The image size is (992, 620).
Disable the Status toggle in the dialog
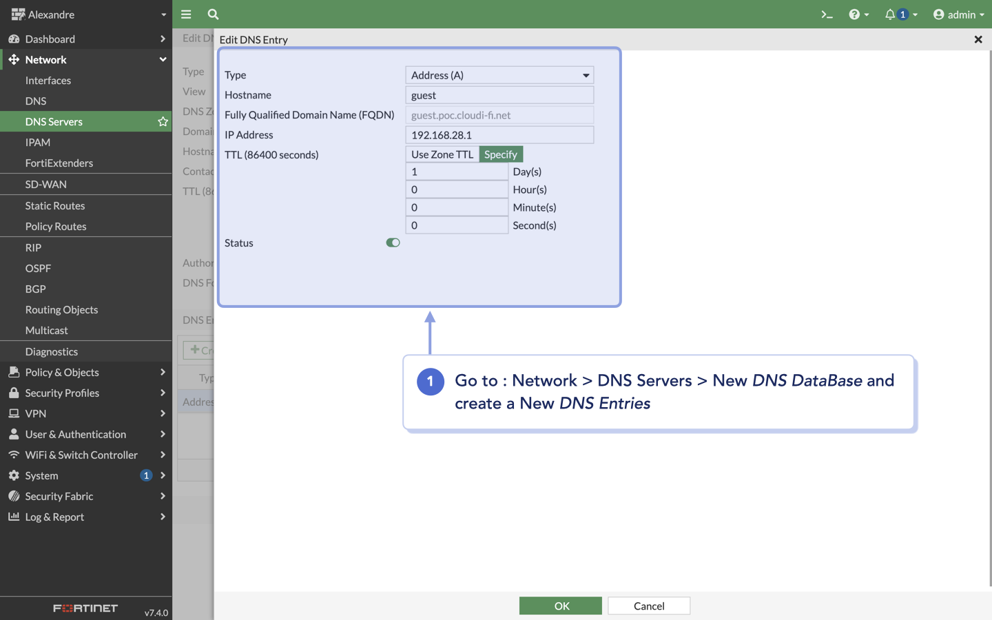point(393,242)
